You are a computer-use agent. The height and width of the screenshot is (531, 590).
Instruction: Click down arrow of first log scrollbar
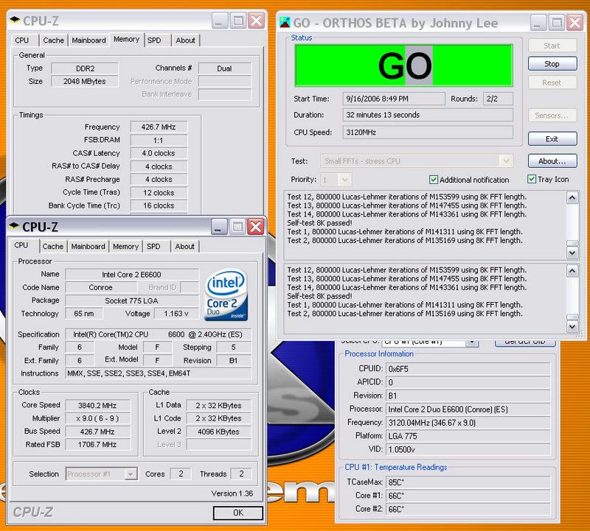(572, 253)
